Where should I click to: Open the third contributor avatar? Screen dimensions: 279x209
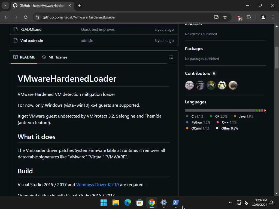211,85
